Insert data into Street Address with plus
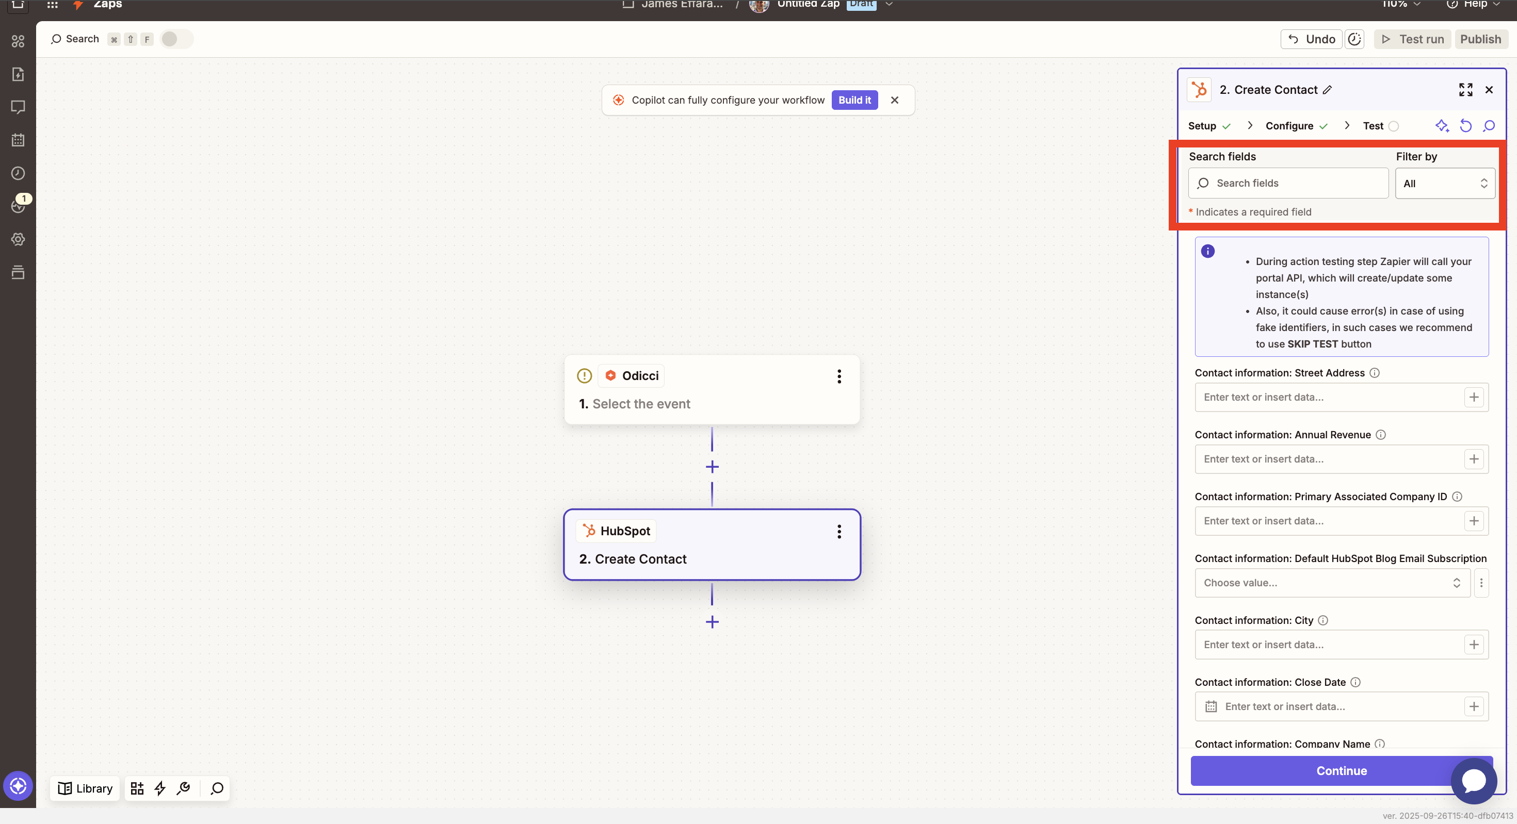Image resolution: width=1517 pixels, height=824 pixels. (x=1474, y=397)
